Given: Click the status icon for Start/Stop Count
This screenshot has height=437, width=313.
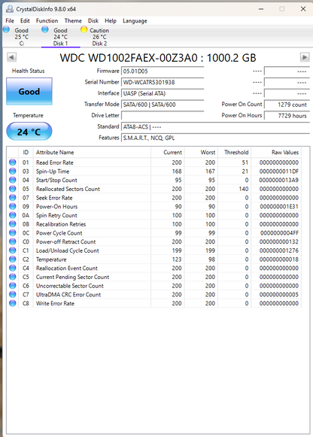Looking at the screenshot, I should tap(13, 180).
